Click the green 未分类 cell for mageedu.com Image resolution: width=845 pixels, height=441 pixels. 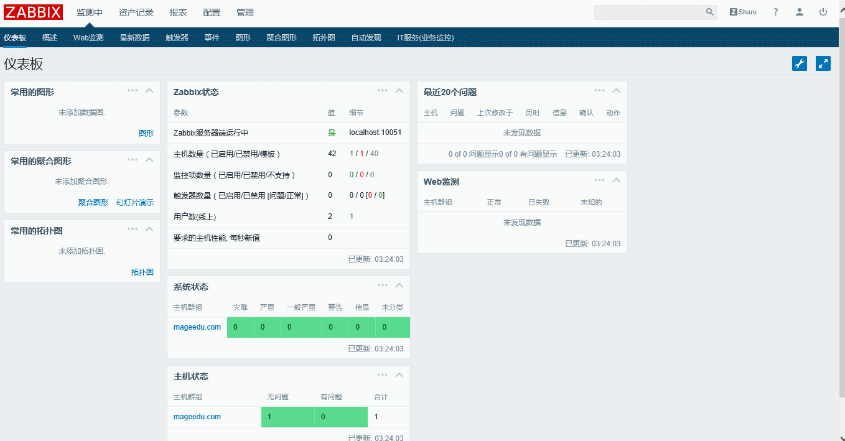click(x=393, y=327)
